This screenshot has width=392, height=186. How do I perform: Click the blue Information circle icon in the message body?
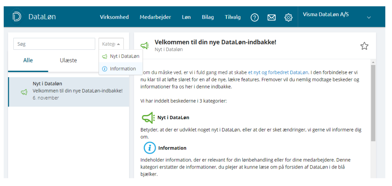(150, 148)
